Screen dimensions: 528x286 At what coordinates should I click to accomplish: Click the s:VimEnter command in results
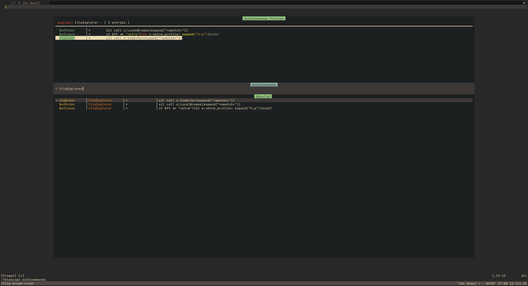197,100
